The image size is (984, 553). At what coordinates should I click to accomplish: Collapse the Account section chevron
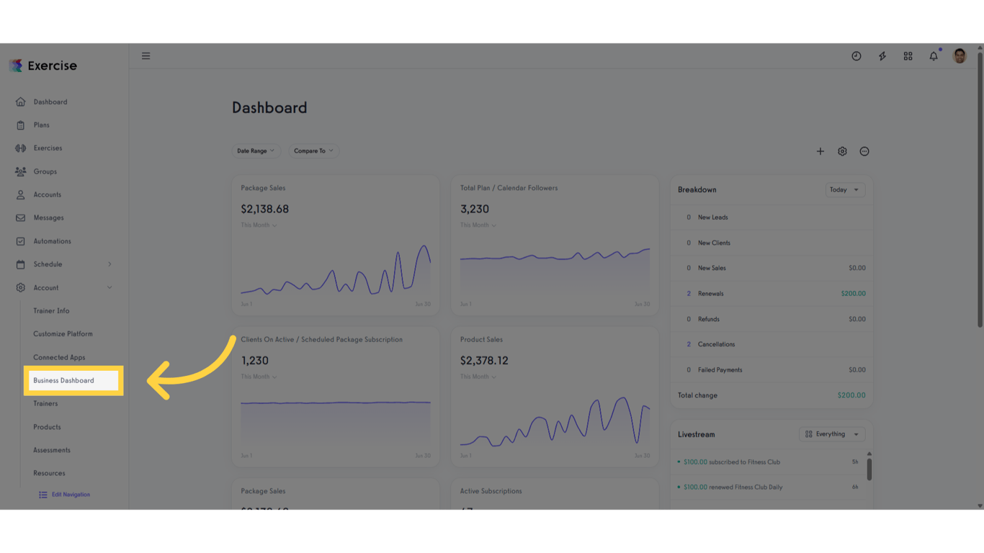tap(109, 287)
